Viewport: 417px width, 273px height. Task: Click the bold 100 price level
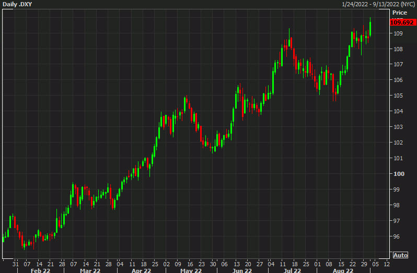[399, 174]
